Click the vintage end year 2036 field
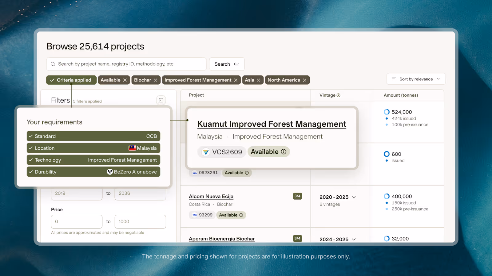 pyautogui.click(x=140, y=194)
